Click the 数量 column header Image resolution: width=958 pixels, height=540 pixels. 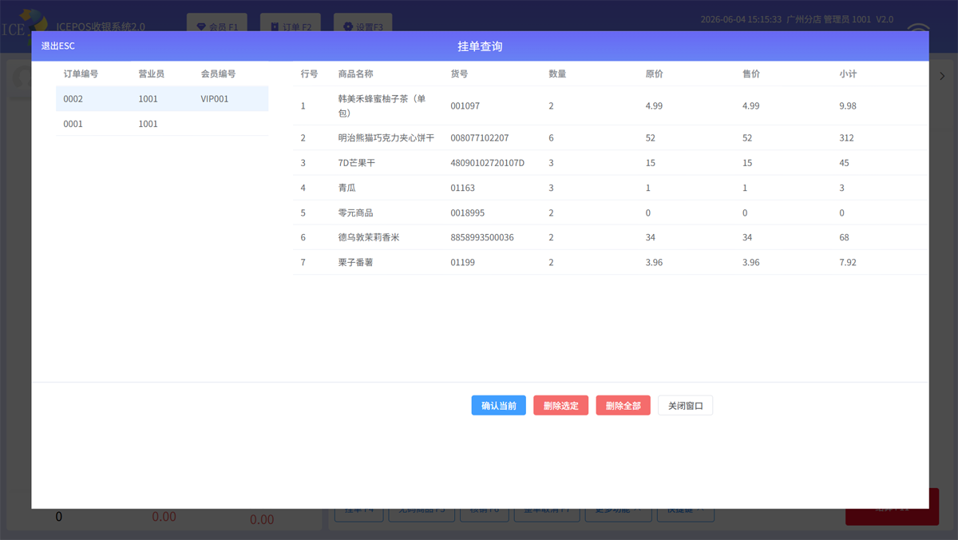click(557, 73)
